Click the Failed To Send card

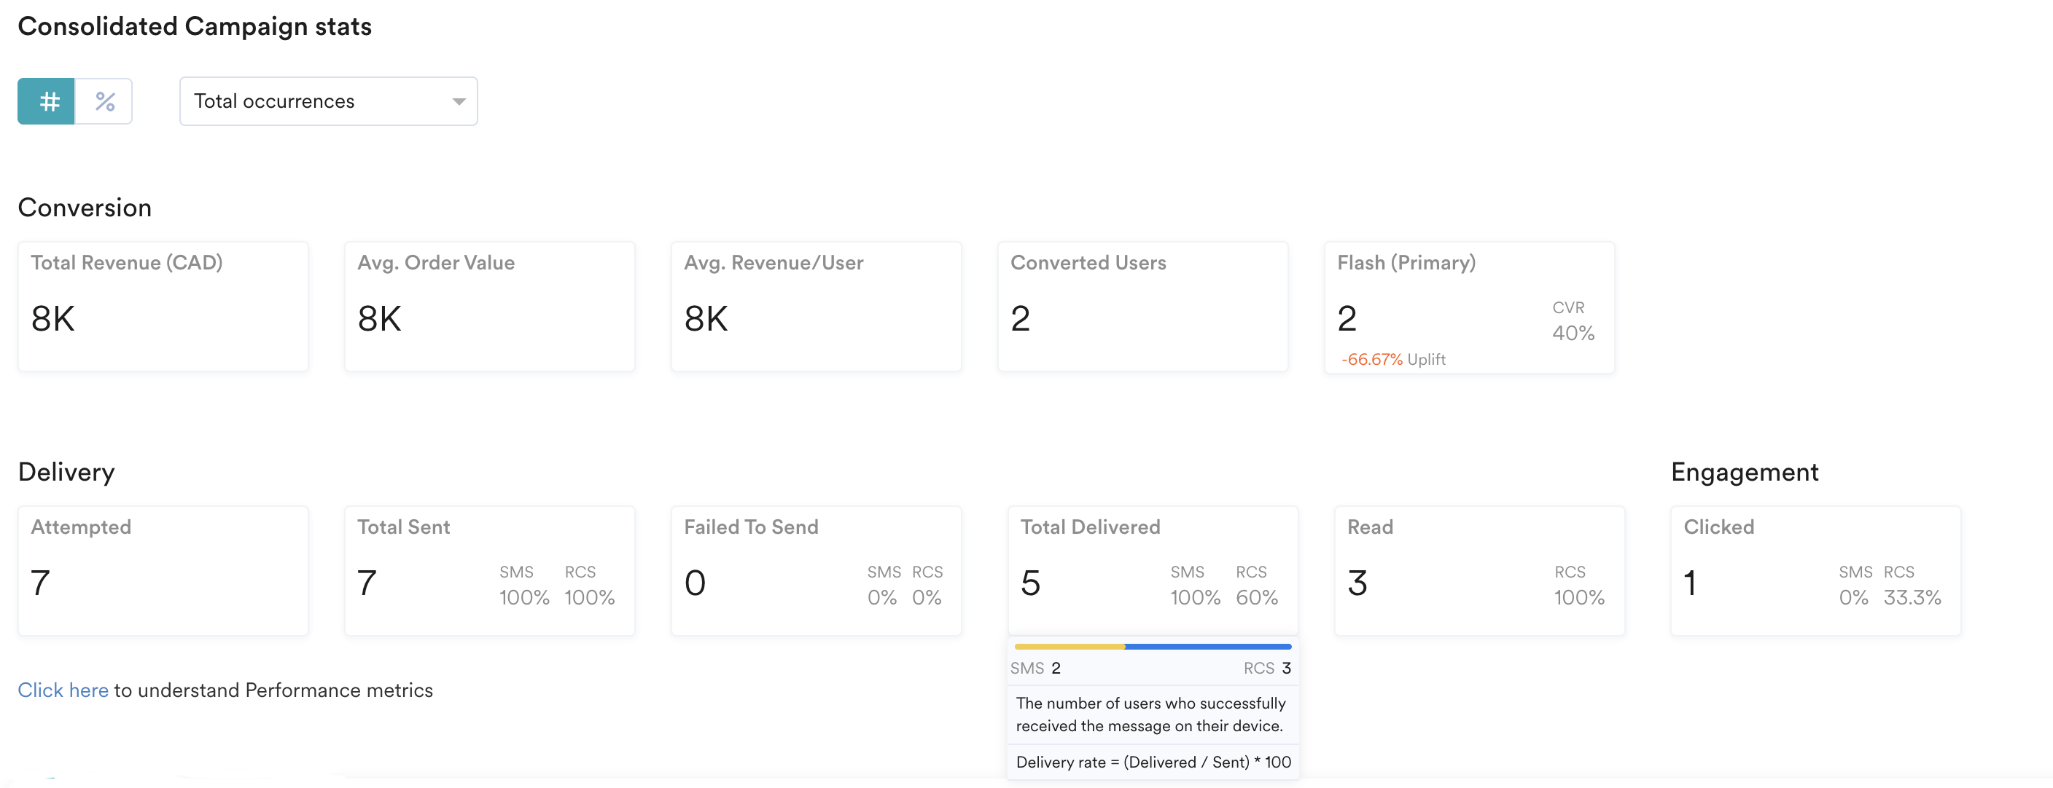[815, 571]
